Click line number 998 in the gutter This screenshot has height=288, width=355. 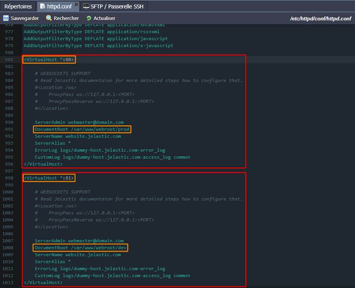click(x=9, y=178)
